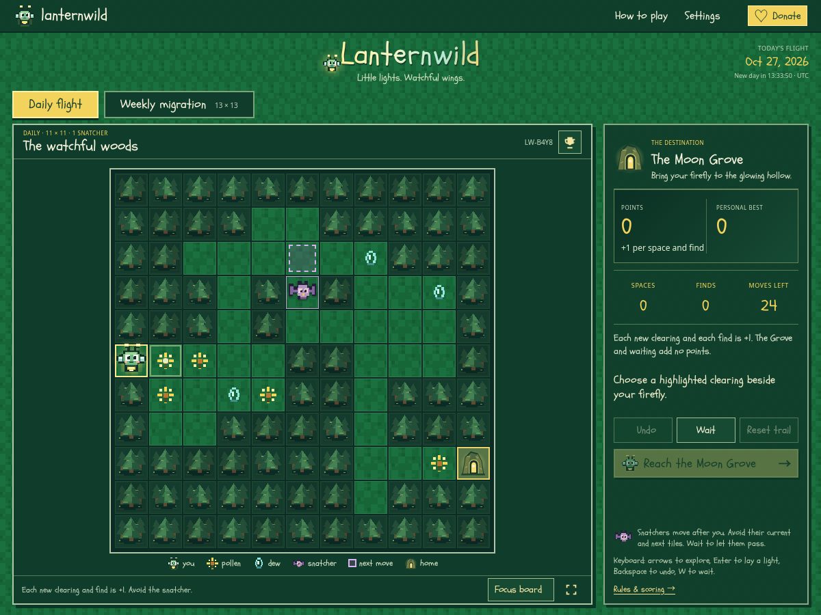Select the highlighted pollen clearing beside the firefly
821x615 pixels.
tap(166, 360)
